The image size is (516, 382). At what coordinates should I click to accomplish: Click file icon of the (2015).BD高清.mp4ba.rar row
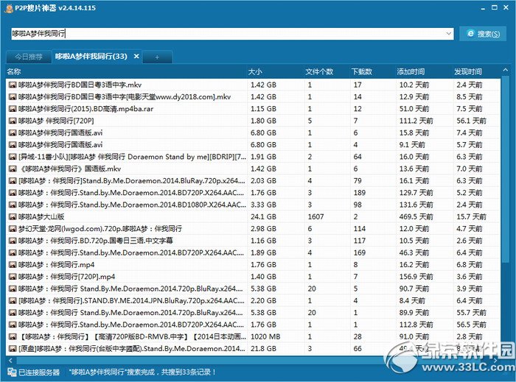[13, 109]
